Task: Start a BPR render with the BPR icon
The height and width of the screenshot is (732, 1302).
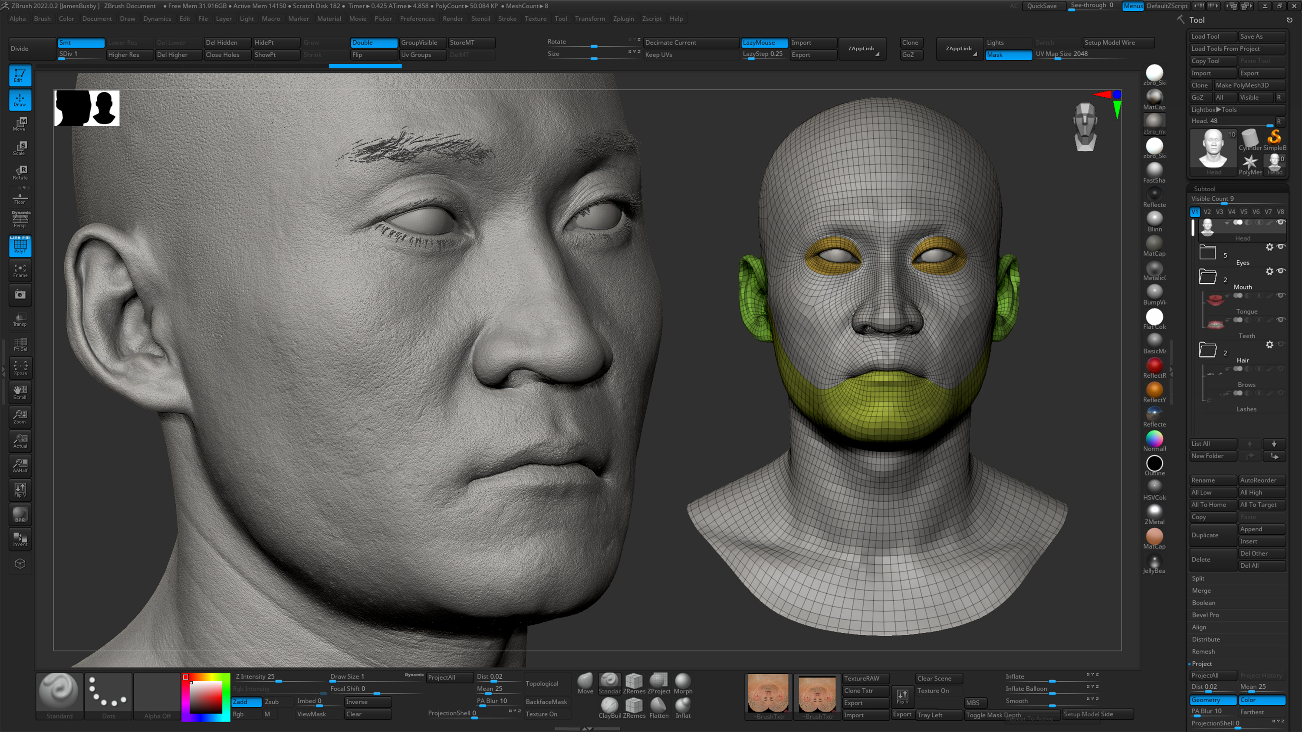Action: click(x=20, y=514)
